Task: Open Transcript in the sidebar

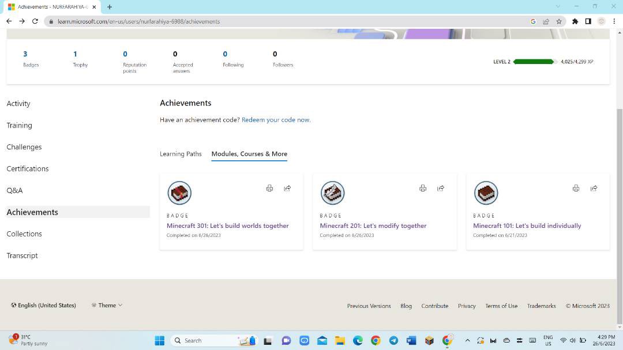Action: (22, 255)
